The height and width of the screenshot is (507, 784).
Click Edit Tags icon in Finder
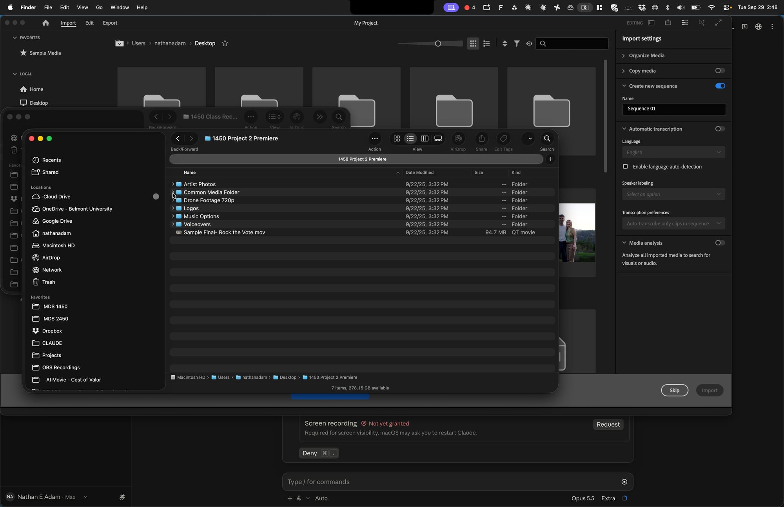point(504,138)
